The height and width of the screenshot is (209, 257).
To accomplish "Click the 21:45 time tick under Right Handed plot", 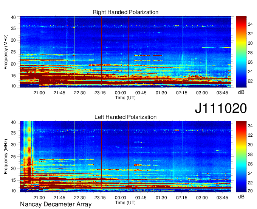I will tap(59, 93).
